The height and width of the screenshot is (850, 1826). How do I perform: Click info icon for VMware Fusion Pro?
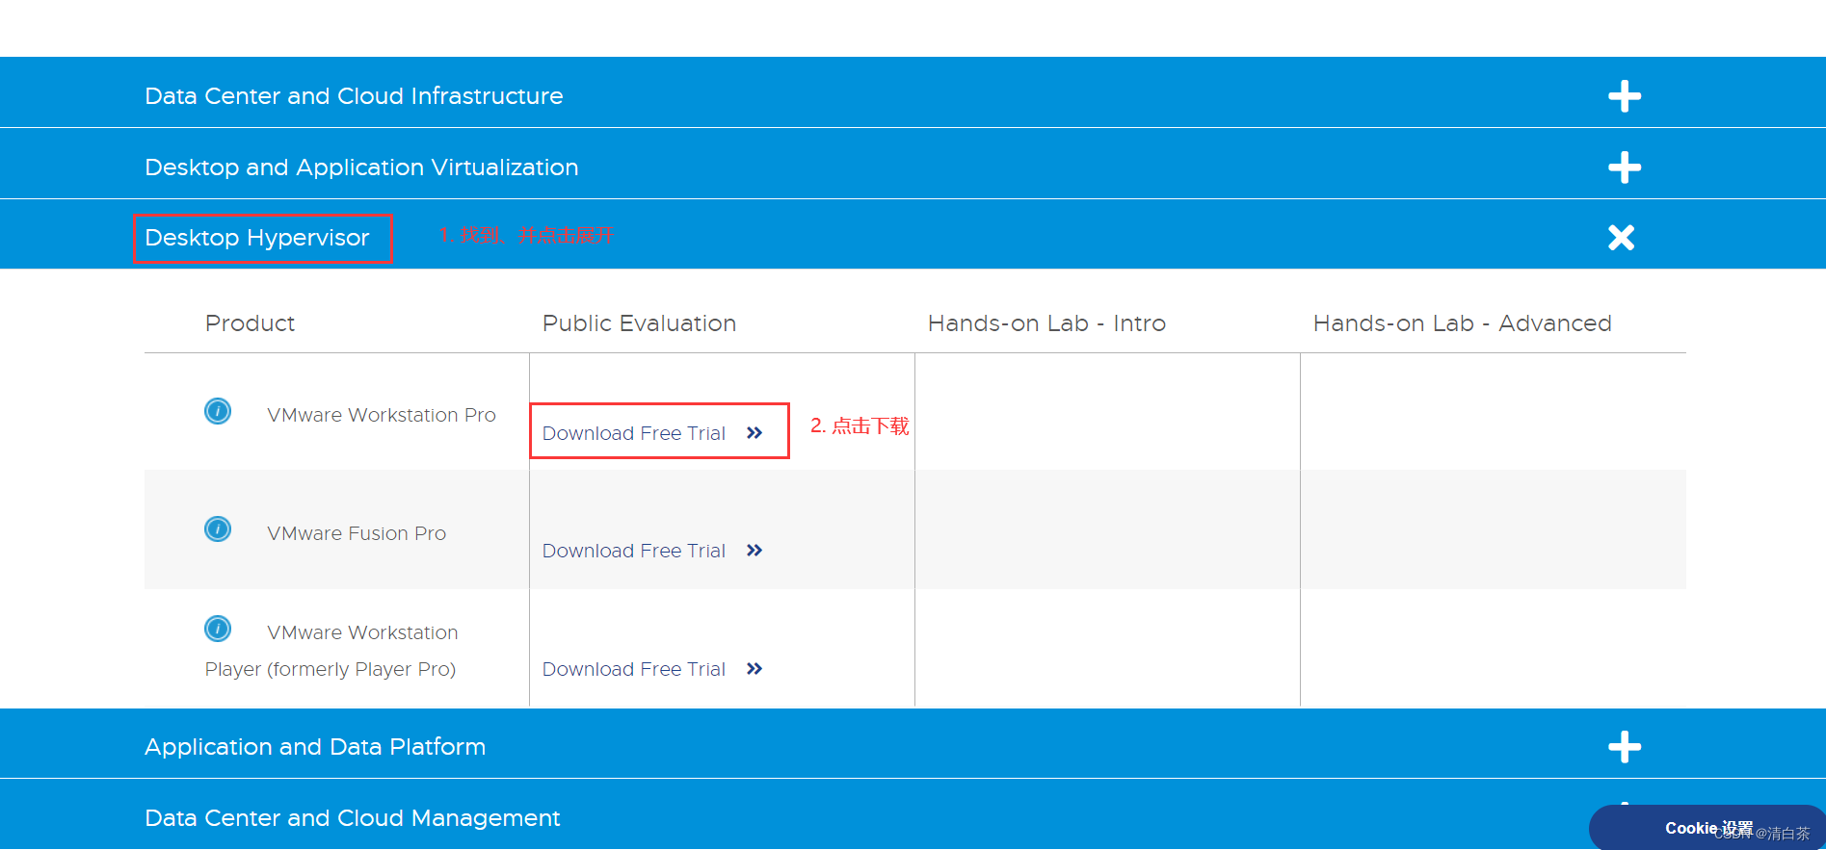(x=218, y=529)
